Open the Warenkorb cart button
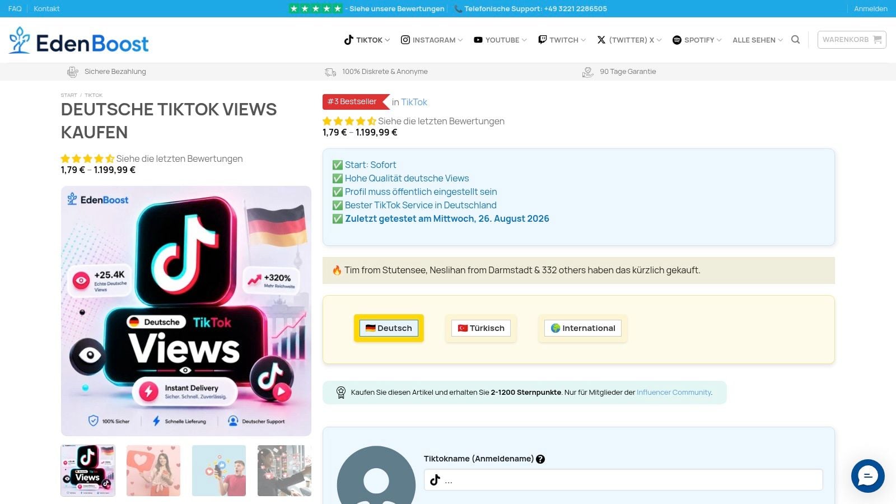This screenshot has width=896, height=504. (x=852, y=40)
